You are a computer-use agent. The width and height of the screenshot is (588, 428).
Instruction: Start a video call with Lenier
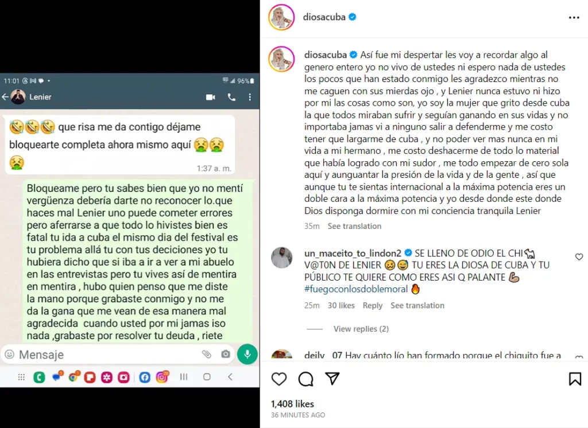[x=211, y=98]
